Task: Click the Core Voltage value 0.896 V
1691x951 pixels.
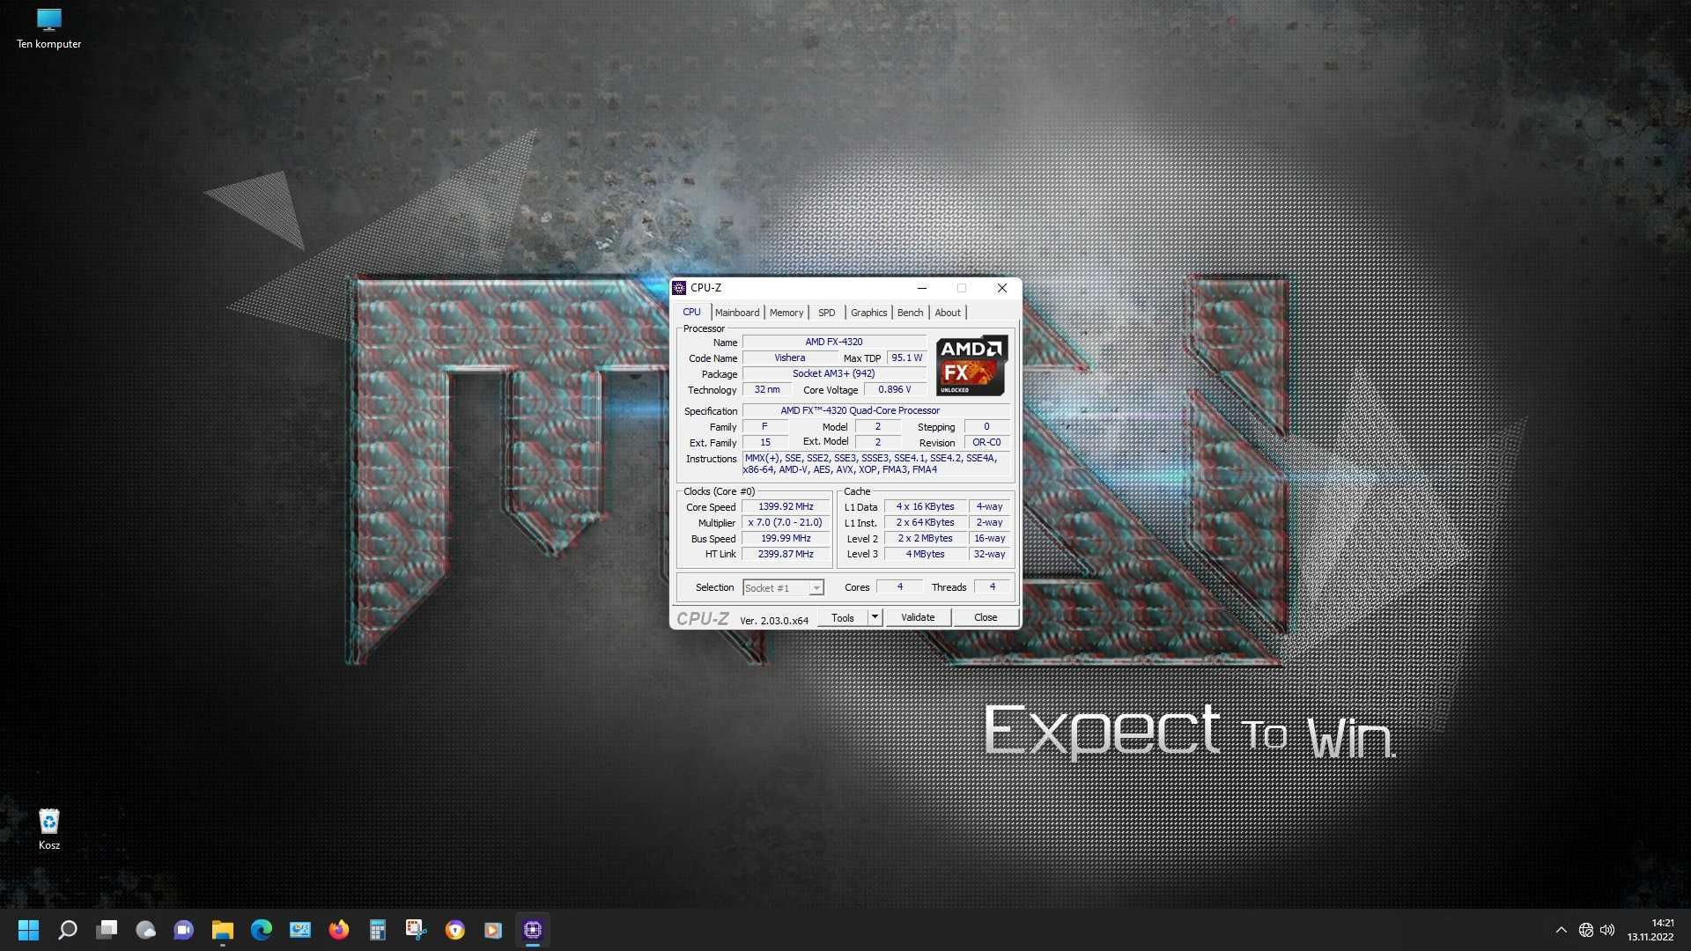Action: tap(895, 390)
